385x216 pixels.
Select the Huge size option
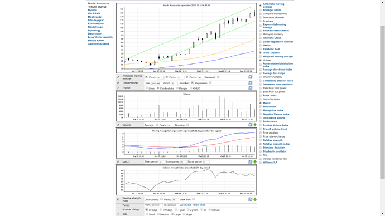click(x=184, y=214)
